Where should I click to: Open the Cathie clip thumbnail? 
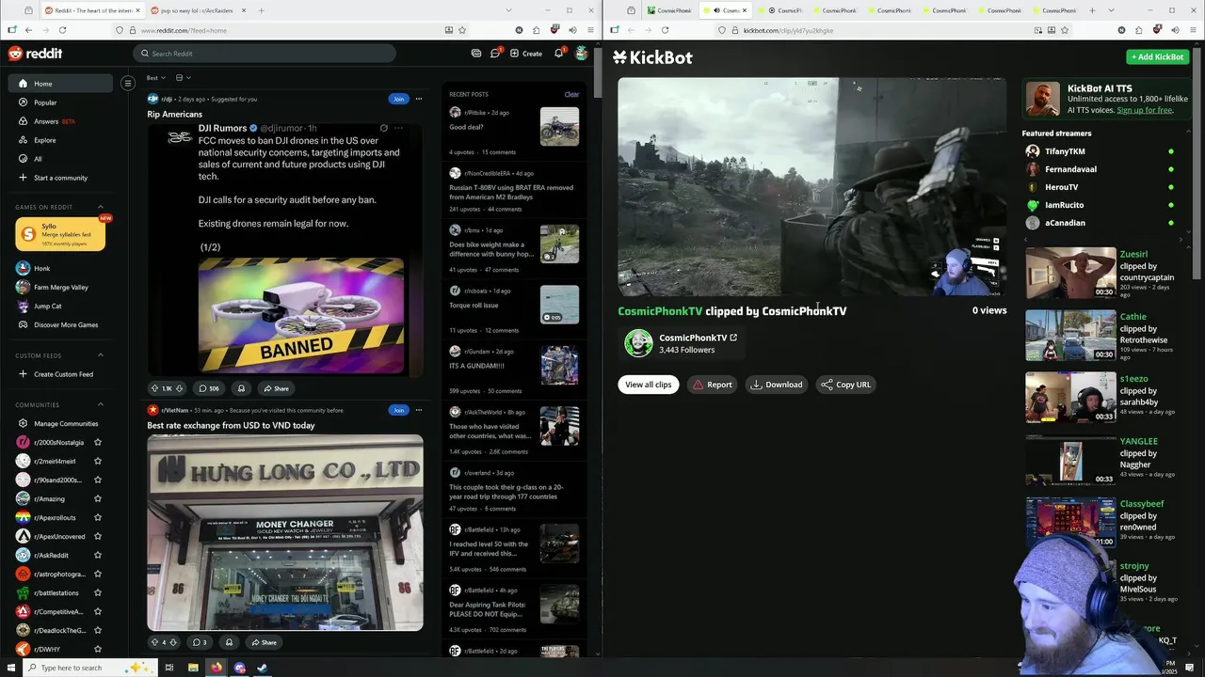[x=1070, y=336]
